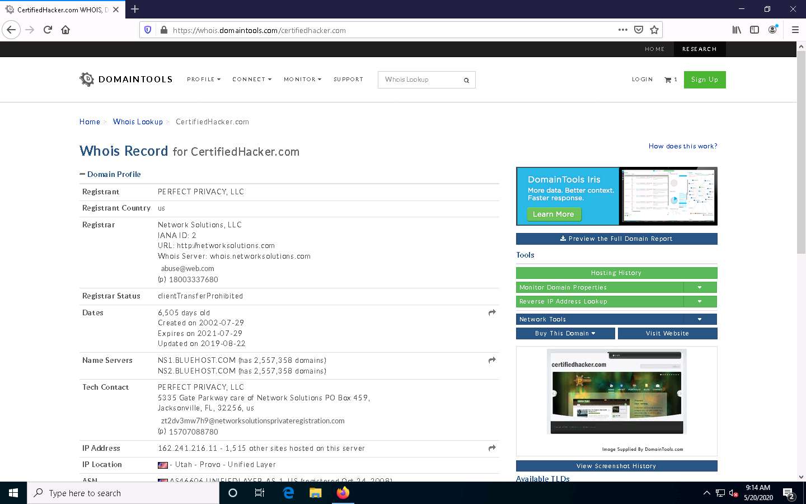
Task: Click the tracking protection shield icon
Action: click(148, 30)
